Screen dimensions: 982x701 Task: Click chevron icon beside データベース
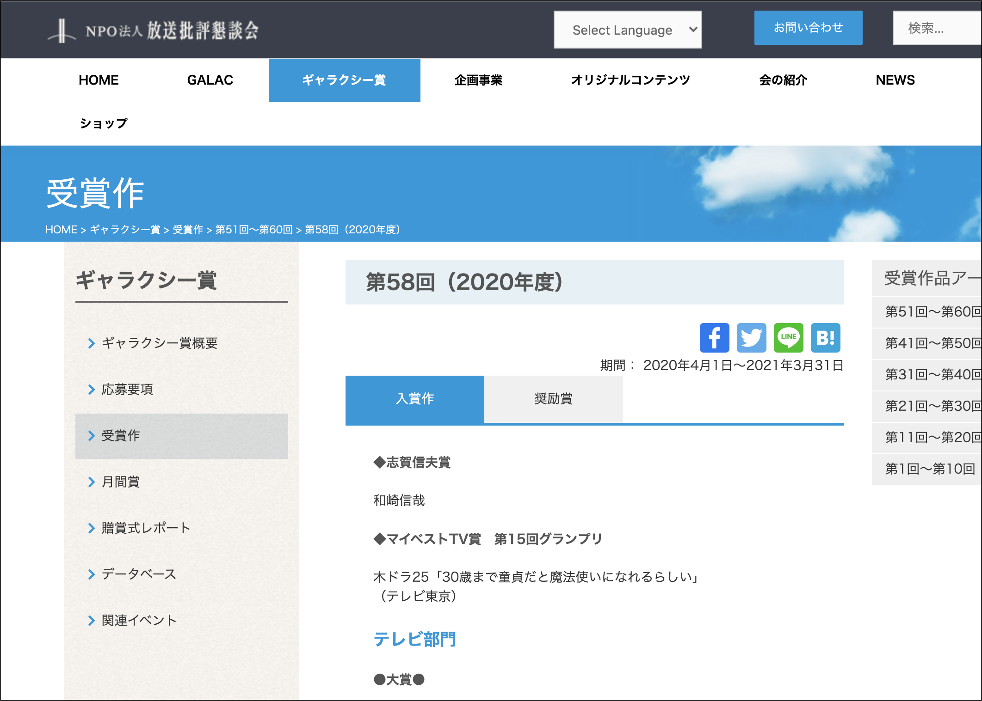[91, 574]
